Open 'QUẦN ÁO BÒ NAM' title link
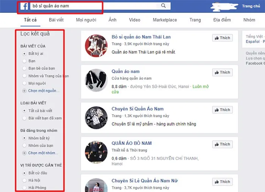265x192 pixels. [x=132, y=143]
